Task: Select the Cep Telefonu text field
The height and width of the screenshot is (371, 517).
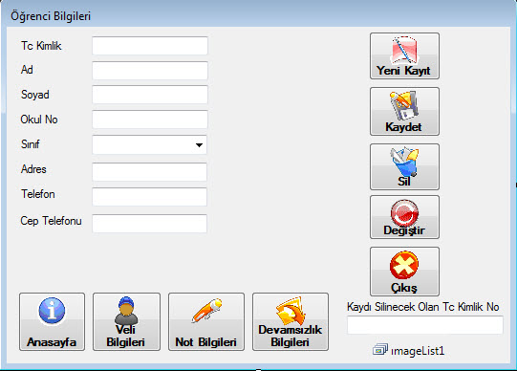Action: (x=149, y=224)
